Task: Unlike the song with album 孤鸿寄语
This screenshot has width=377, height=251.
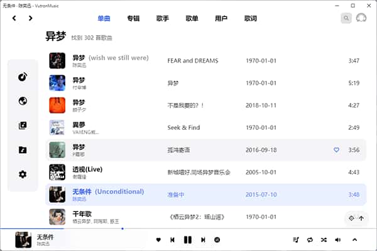Action: 336,150
